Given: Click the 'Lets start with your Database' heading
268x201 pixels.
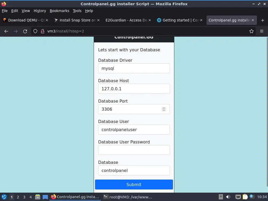Looking at the screenshot, I should click(x=129, y=50).
